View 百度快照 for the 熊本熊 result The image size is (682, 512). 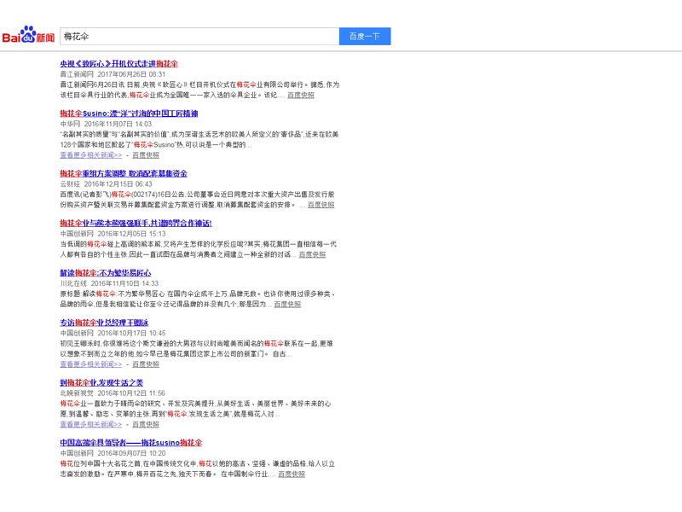(x=312, y=254)
